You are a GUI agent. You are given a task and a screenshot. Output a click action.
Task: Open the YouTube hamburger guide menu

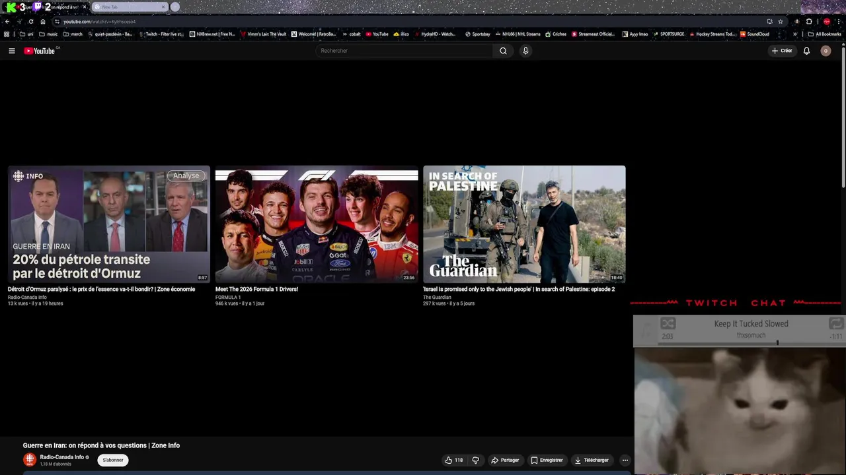11,51
